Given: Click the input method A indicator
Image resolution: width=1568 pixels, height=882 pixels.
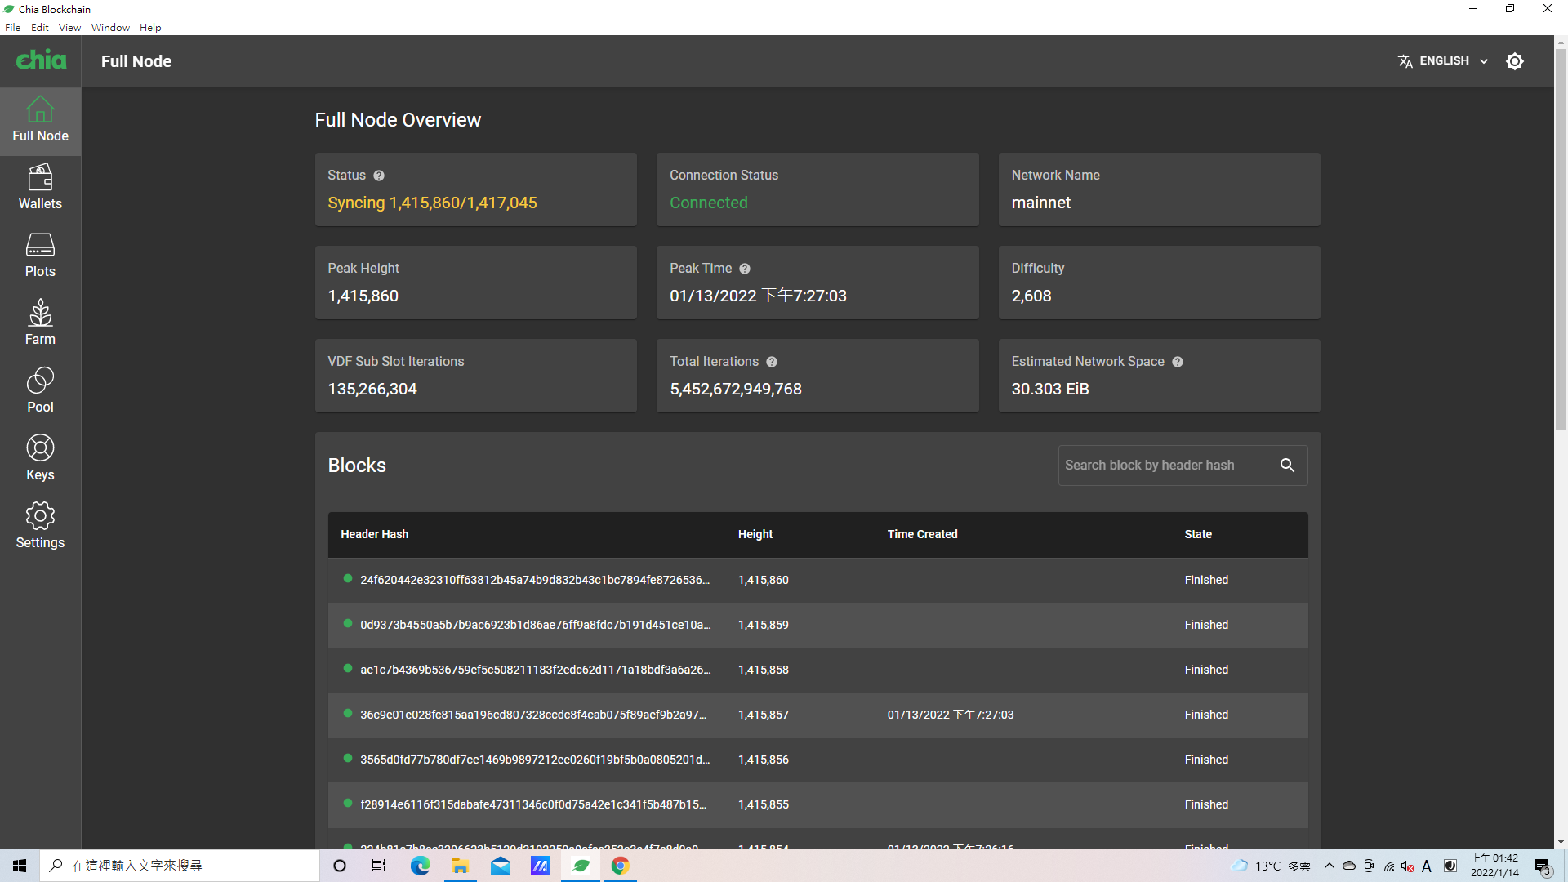Looking at the screenshot, I should [1426, 866].
